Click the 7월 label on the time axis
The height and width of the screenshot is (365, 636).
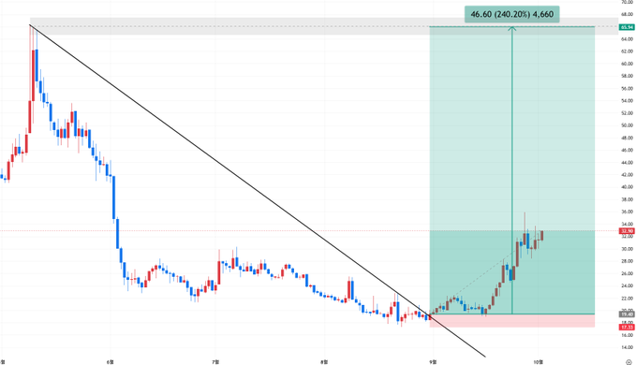(x=216, y=361)
